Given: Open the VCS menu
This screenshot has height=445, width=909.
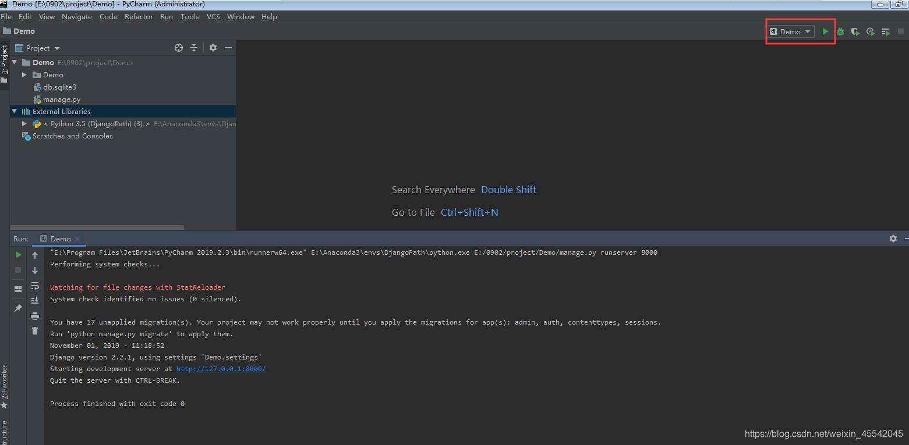Looking at the screenshot, I should point(214,17).
